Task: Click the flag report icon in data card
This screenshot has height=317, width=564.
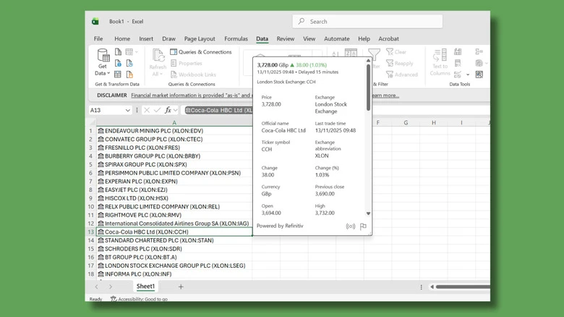Action: pyautogui.click(x=363, y=227)
